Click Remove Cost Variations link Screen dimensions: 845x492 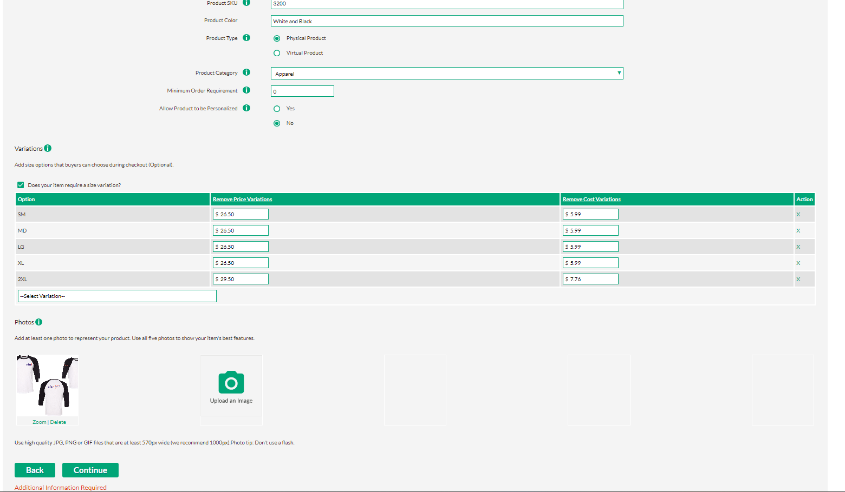tap(591, 200)
